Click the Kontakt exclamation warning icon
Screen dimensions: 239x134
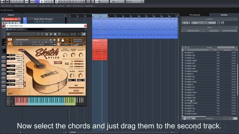point(79,34)
